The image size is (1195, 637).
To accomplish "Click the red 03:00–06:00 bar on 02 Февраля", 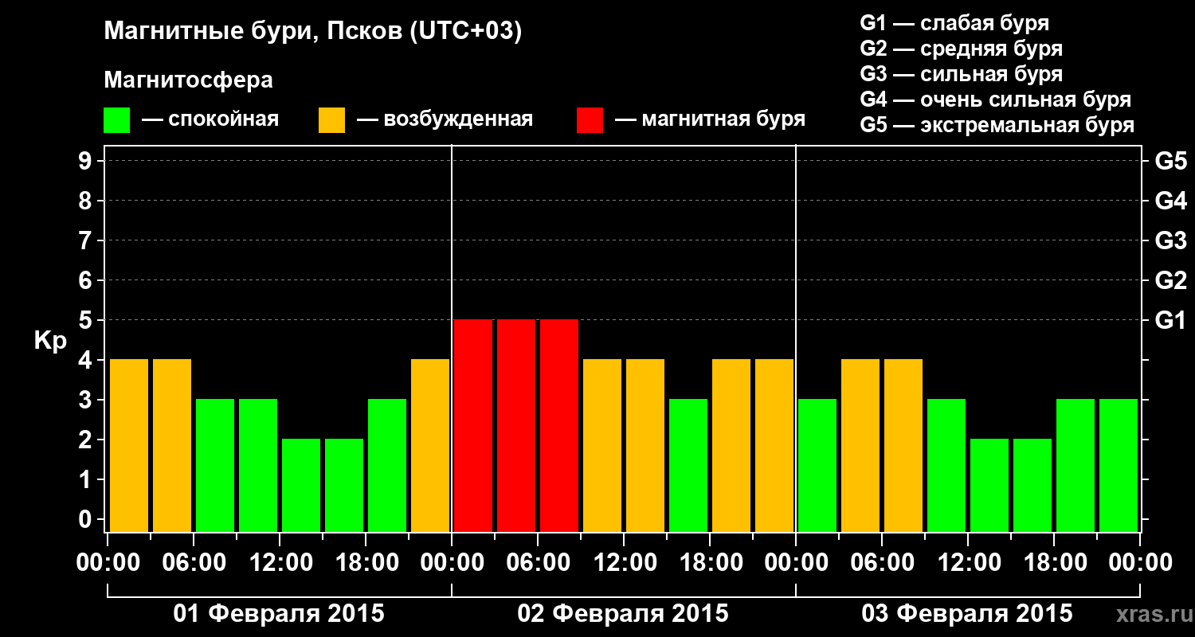I will tap(516, 426).
